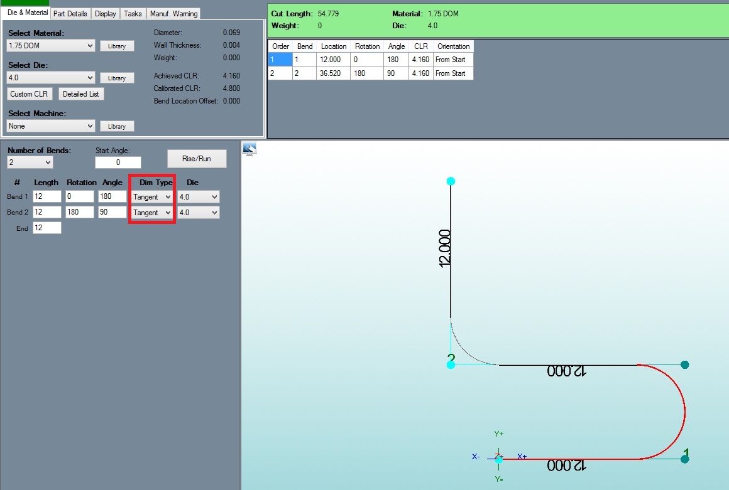Click the Bend 2 Angle field
729x490 pixels.
pos(112,212)
